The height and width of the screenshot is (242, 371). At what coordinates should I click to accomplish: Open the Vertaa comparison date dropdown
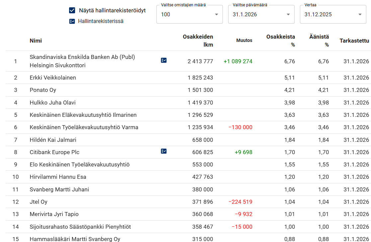[x=333, y=14]
